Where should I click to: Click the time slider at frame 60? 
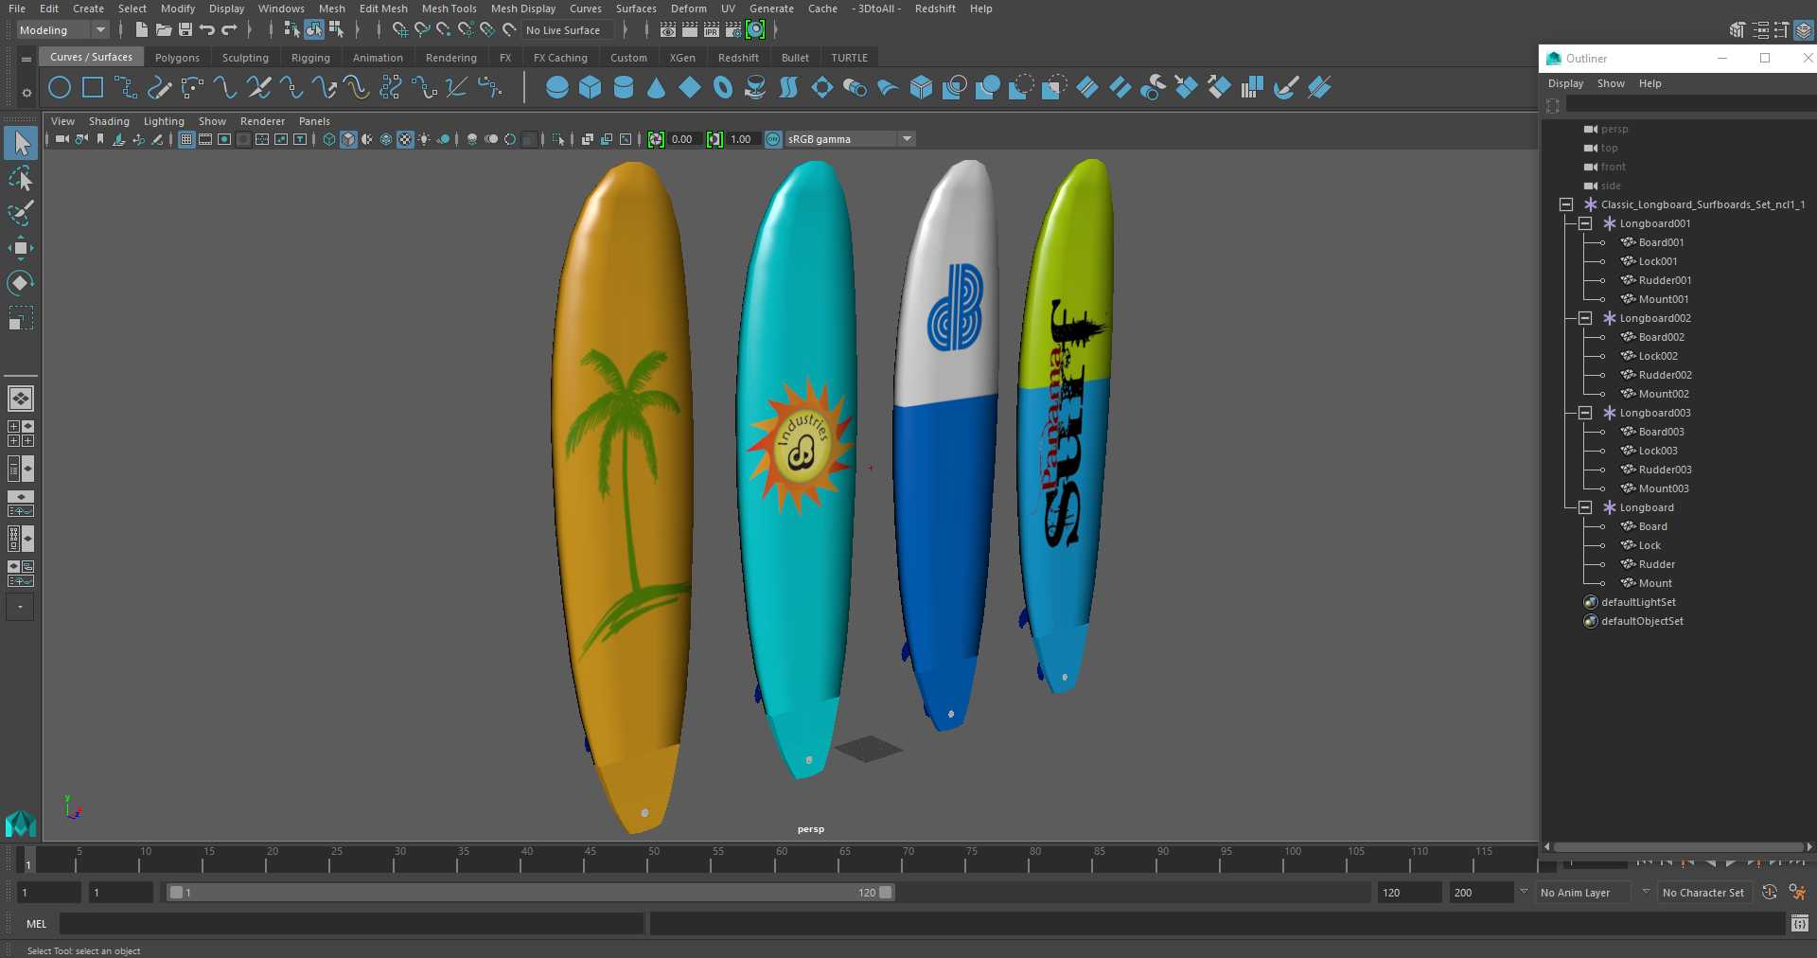click(x=782, y=860)
